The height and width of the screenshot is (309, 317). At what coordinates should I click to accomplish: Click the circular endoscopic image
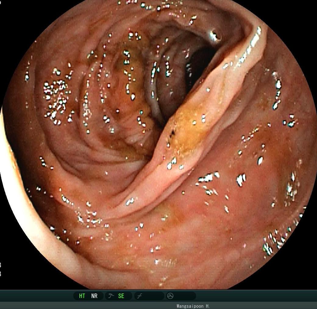pos(158,144)
